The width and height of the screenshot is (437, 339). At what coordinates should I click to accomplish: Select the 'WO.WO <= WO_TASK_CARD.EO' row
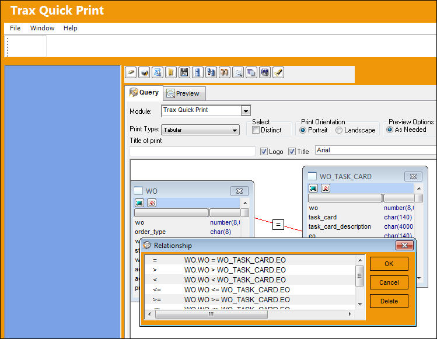250,289
